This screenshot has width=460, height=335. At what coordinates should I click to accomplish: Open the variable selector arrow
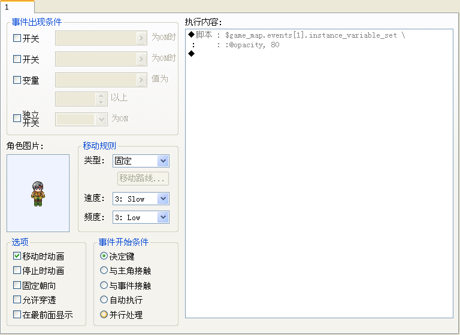(141, 80)
